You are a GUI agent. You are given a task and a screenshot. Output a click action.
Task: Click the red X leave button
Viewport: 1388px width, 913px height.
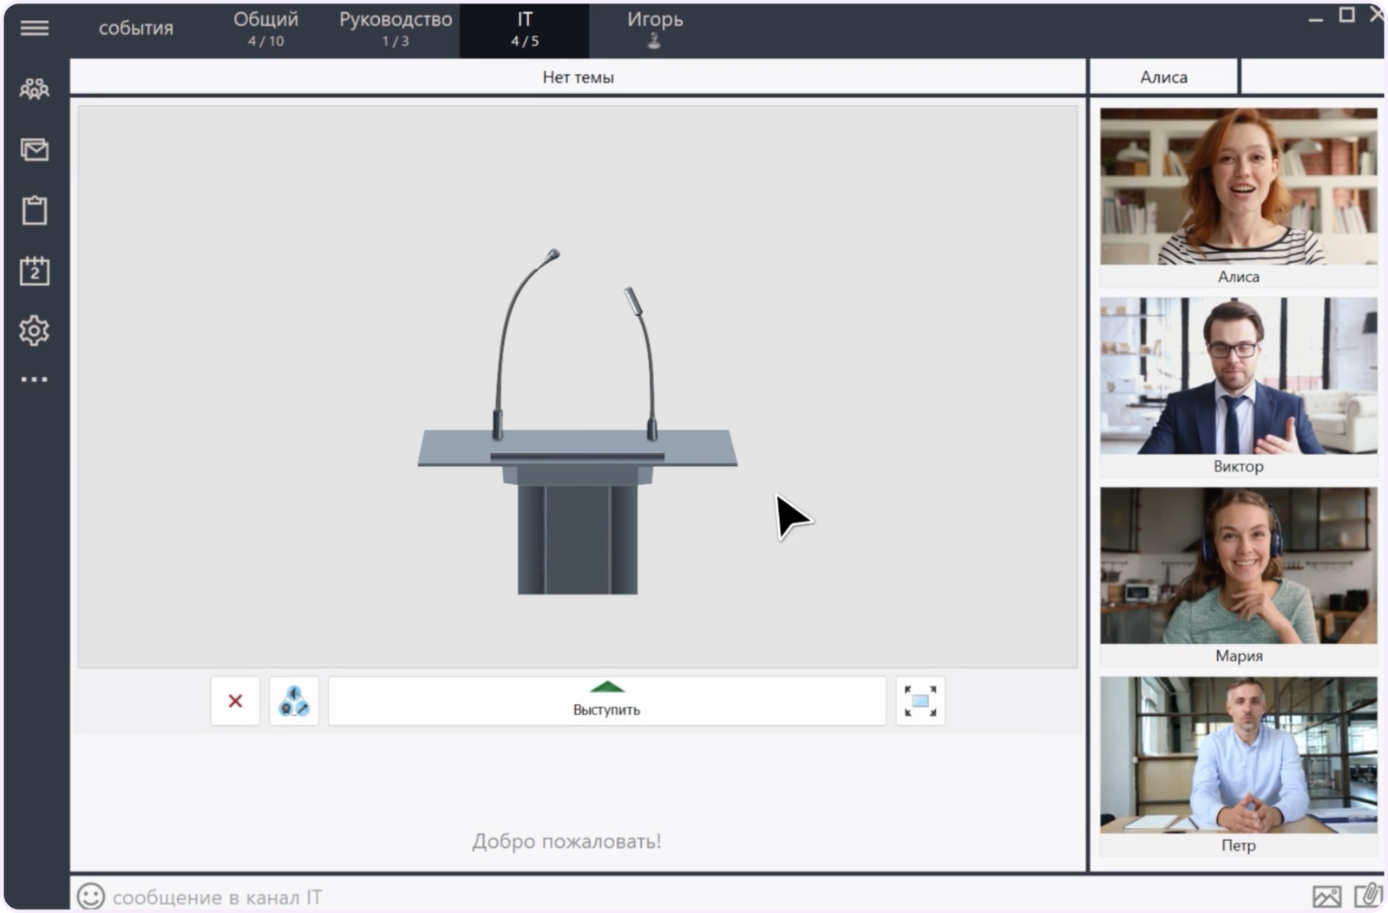tap(235, 700)
